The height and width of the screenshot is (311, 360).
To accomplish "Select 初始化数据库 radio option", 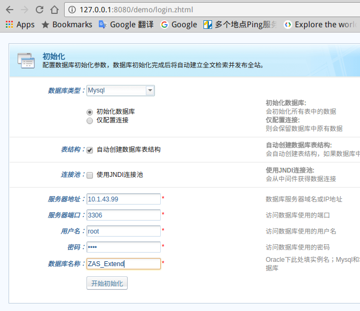I will [90, 112].
